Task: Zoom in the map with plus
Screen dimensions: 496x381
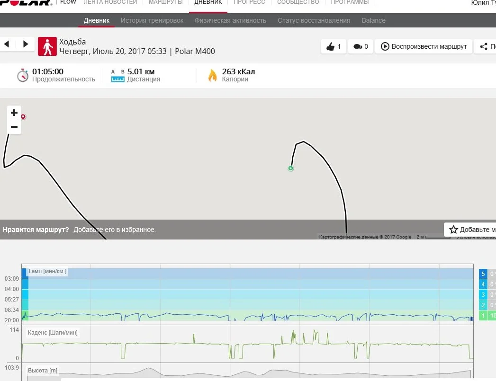Action: coord(14,113)
